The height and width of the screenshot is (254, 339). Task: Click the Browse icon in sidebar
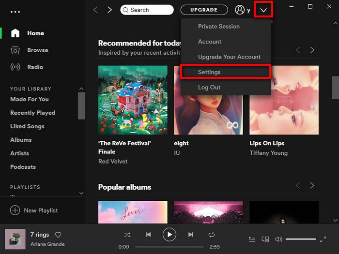pyautogui.click(x=15, y=50)
